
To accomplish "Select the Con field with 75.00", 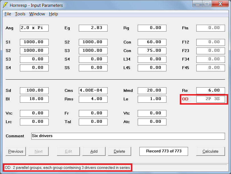I will 152,51.
